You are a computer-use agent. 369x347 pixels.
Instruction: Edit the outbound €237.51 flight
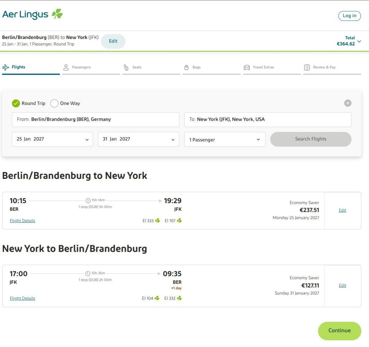(343, 210)
